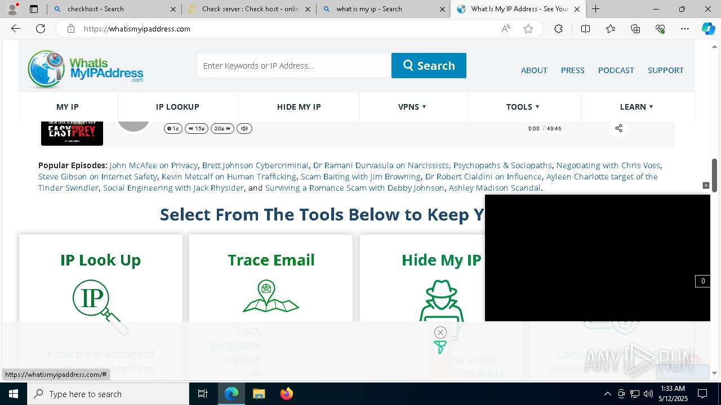The image size is (721, 405).
Task: Open Collections panel
Action: (635, 29)
